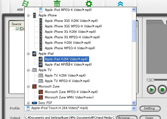Screen dimensions: 167x119
Task: Collapse the Apple iPhone group
Action: 28,16
